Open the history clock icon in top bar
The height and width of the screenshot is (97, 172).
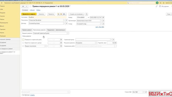(160, 3)
